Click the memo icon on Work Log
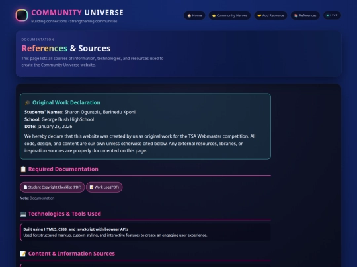Screen dimensions: 357x267 tap(91, 187)
